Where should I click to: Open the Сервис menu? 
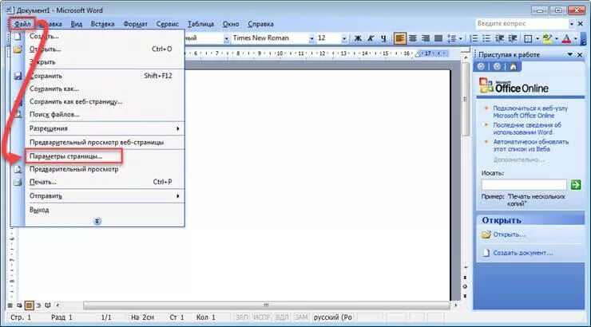click(168, 24)
